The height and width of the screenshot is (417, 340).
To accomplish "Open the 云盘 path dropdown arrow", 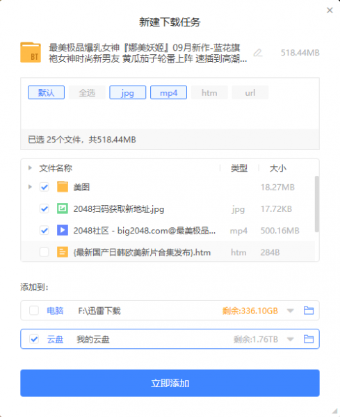I will (x=290, y=339).
